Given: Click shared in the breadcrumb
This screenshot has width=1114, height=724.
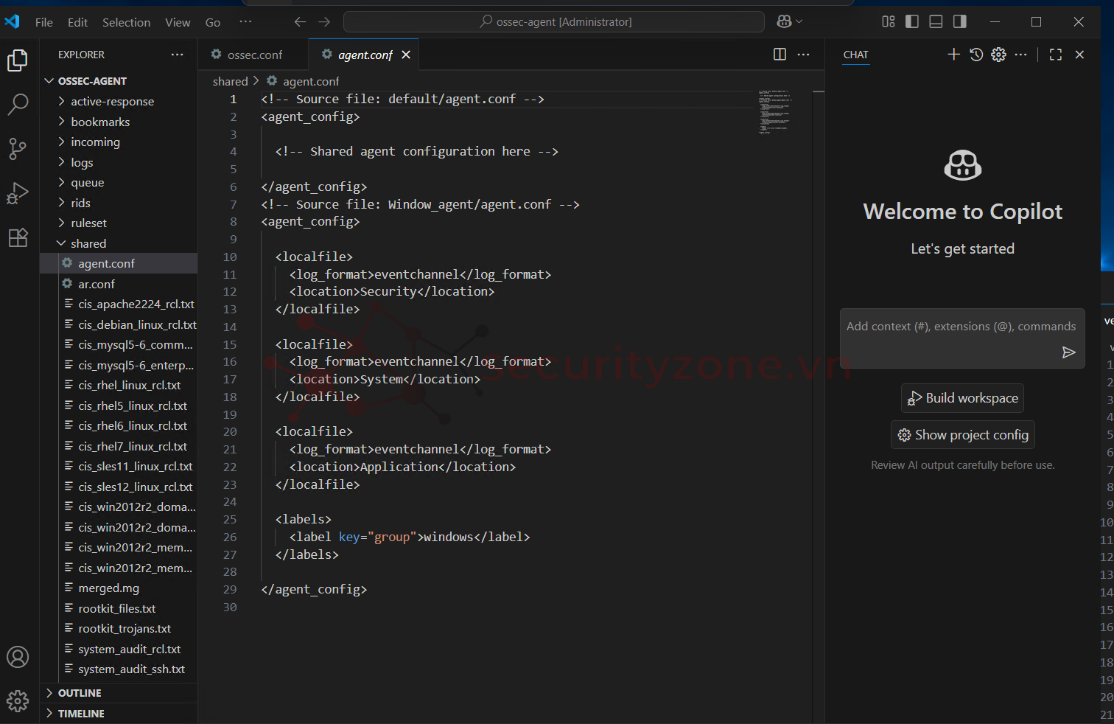Looking at the screenshot, I should (x=231, y=81).
